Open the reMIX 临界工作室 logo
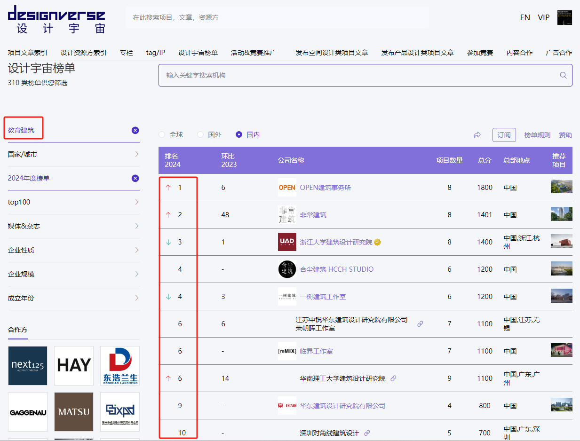 [287, 351]
